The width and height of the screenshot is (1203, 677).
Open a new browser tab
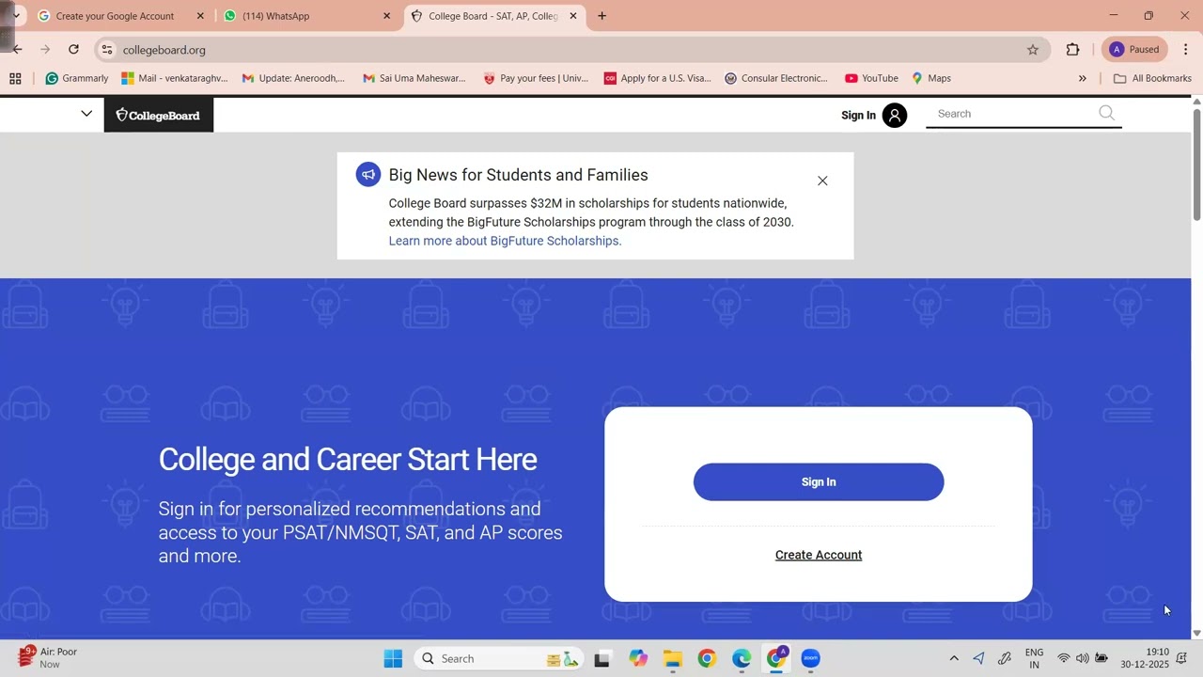pyautogui.click(x=602, y=16)
